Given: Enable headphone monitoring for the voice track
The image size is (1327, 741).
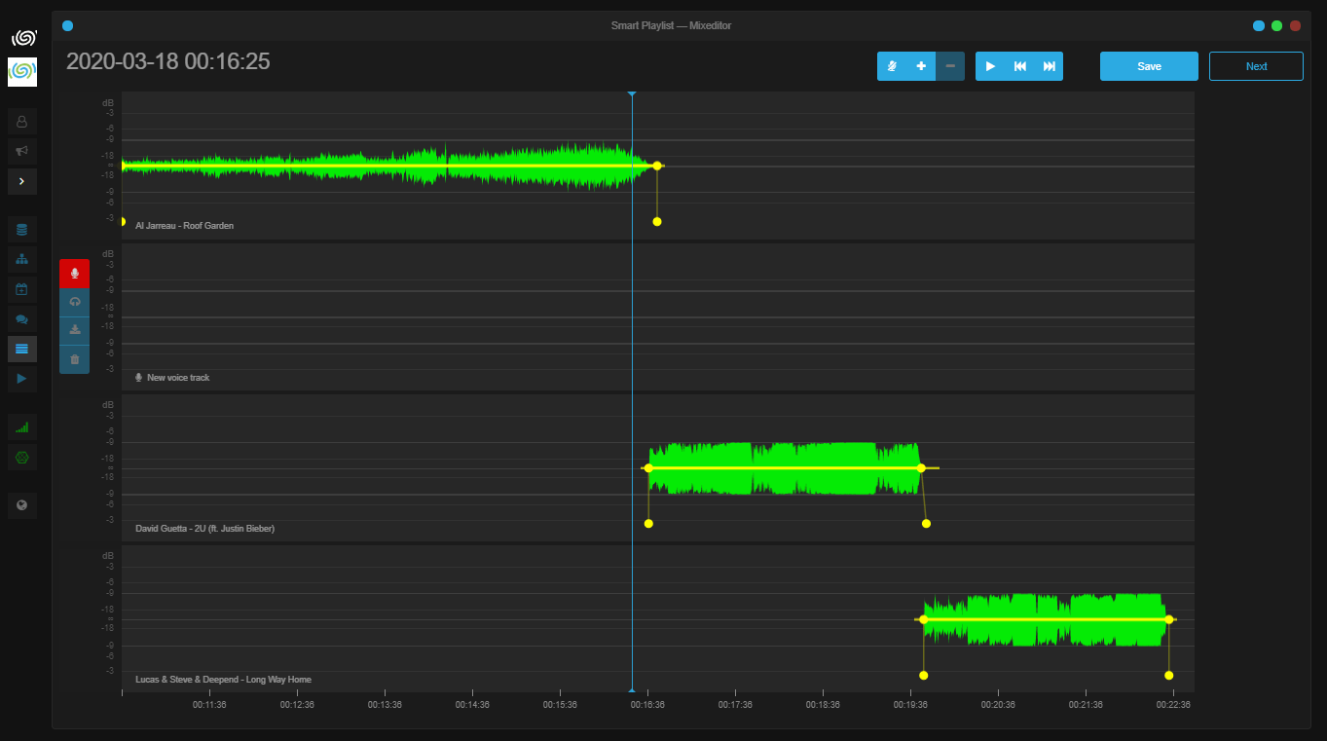Looking at the screenshot, I should tap(74, 301).
